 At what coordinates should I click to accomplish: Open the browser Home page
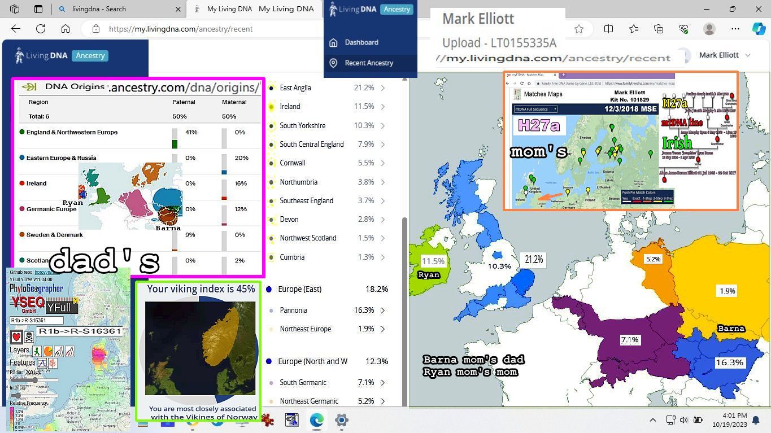tap(66, 29)
